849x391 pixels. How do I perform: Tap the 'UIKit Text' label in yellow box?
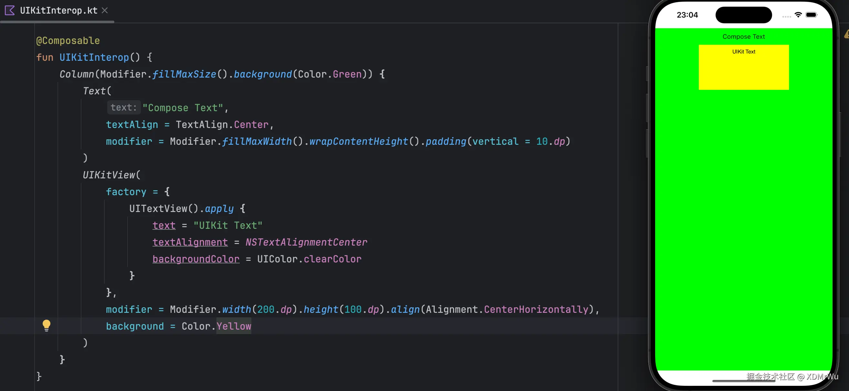click(743, 52)
